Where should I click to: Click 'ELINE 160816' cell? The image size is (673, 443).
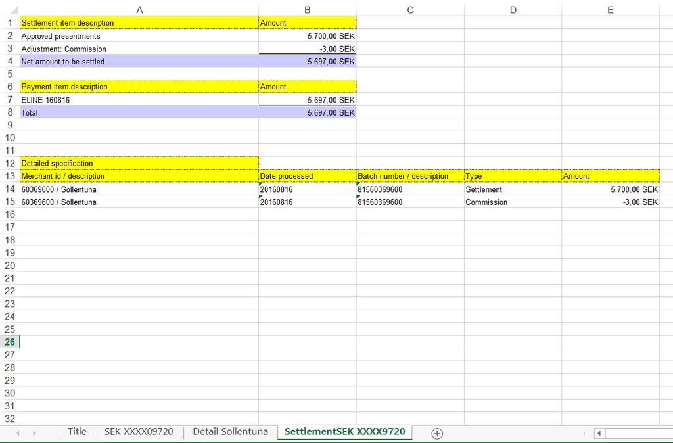[139, 100]
